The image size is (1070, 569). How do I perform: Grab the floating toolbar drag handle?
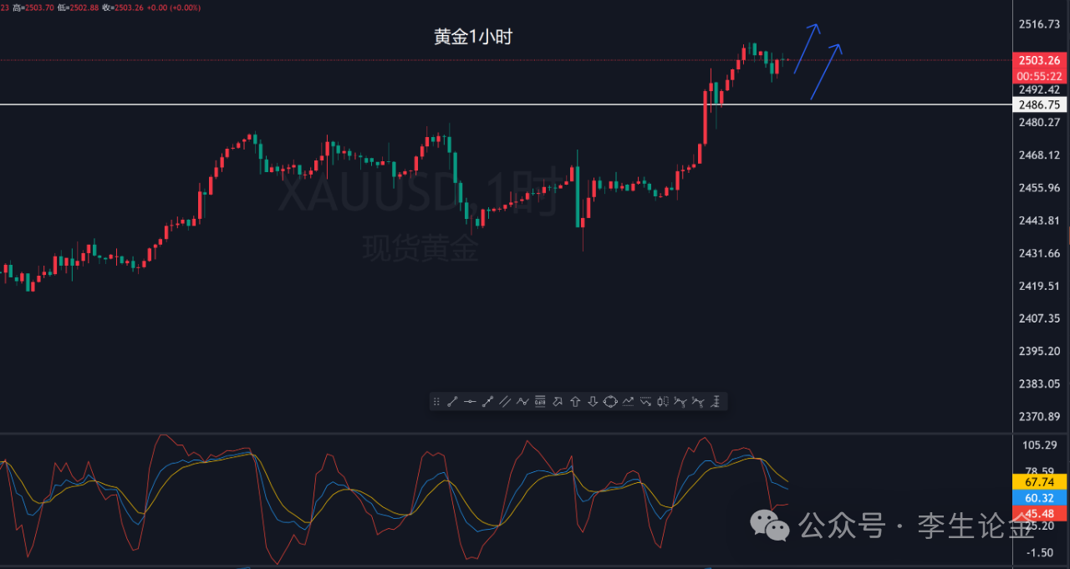point(436,401)
